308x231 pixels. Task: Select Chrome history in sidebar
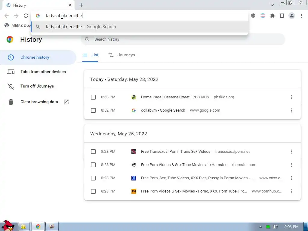click(38, 57)
